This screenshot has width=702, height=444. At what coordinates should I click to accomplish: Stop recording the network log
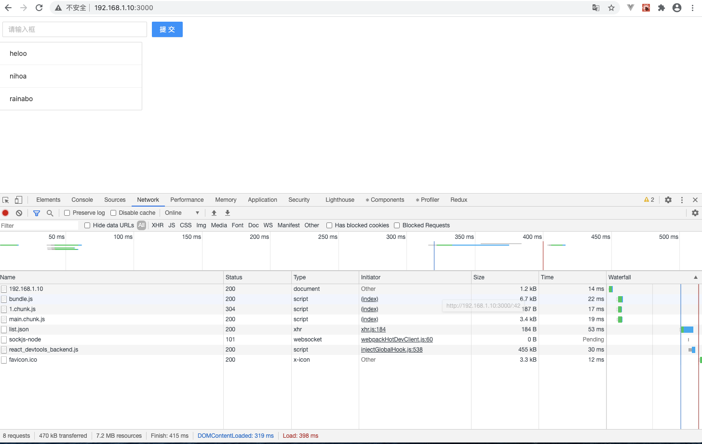coord(5,213)
